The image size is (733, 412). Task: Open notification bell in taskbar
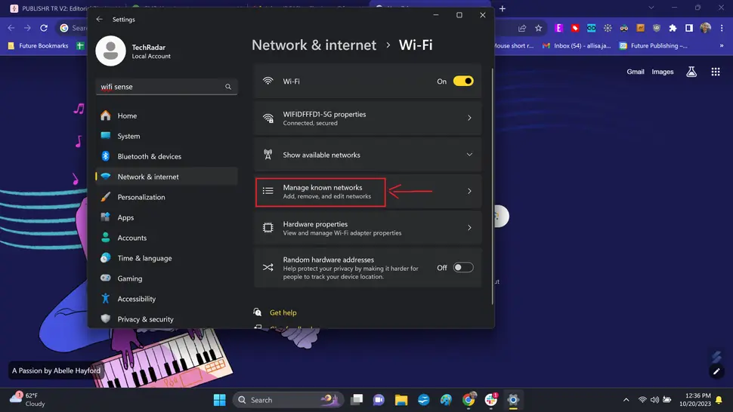tap(719, 400)
